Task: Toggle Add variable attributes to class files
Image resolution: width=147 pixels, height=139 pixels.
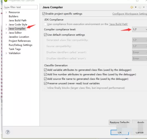Action: (x=45, y=70)
